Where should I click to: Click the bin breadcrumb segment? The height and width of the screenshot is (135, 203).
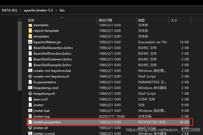coord(62,10)
